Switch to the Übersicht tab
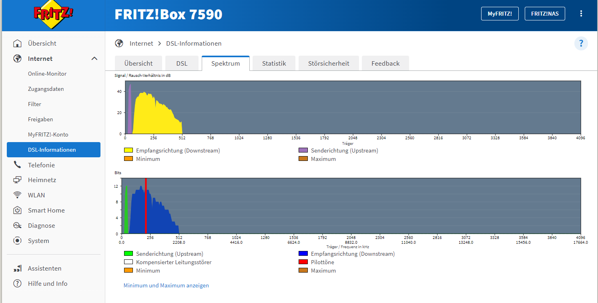The height and width of the screenshot is (303, 598). coord(138,63)
